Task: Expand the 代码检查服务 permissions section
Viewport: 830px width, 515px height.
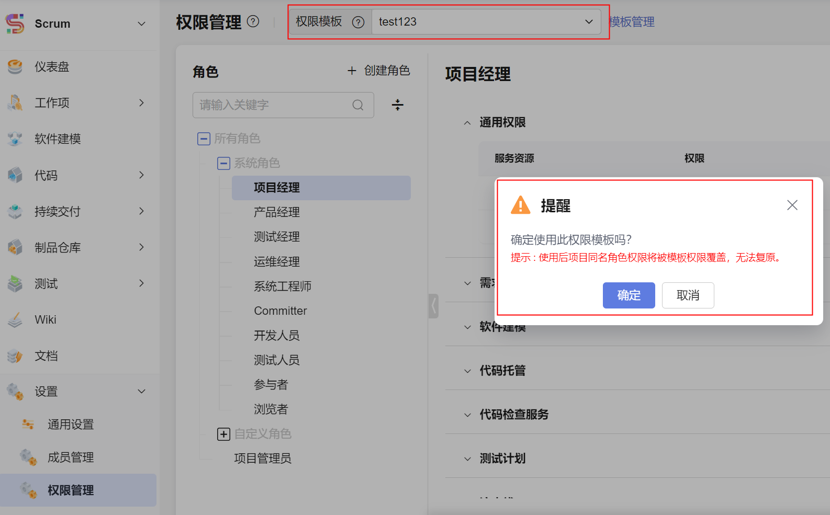Action: click(467, 415)
